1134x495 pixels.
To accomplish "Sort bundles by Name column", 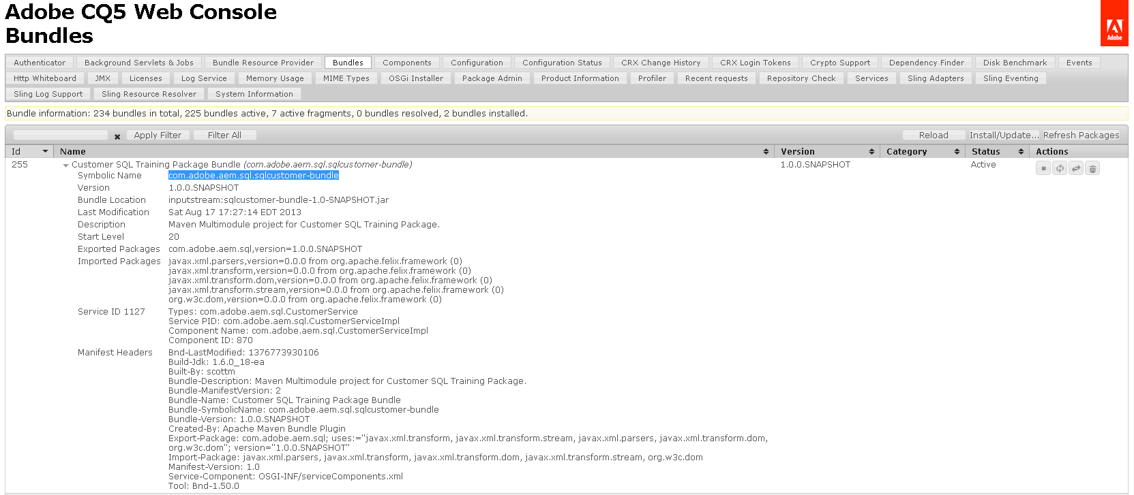I will click(x=414, y=152).
